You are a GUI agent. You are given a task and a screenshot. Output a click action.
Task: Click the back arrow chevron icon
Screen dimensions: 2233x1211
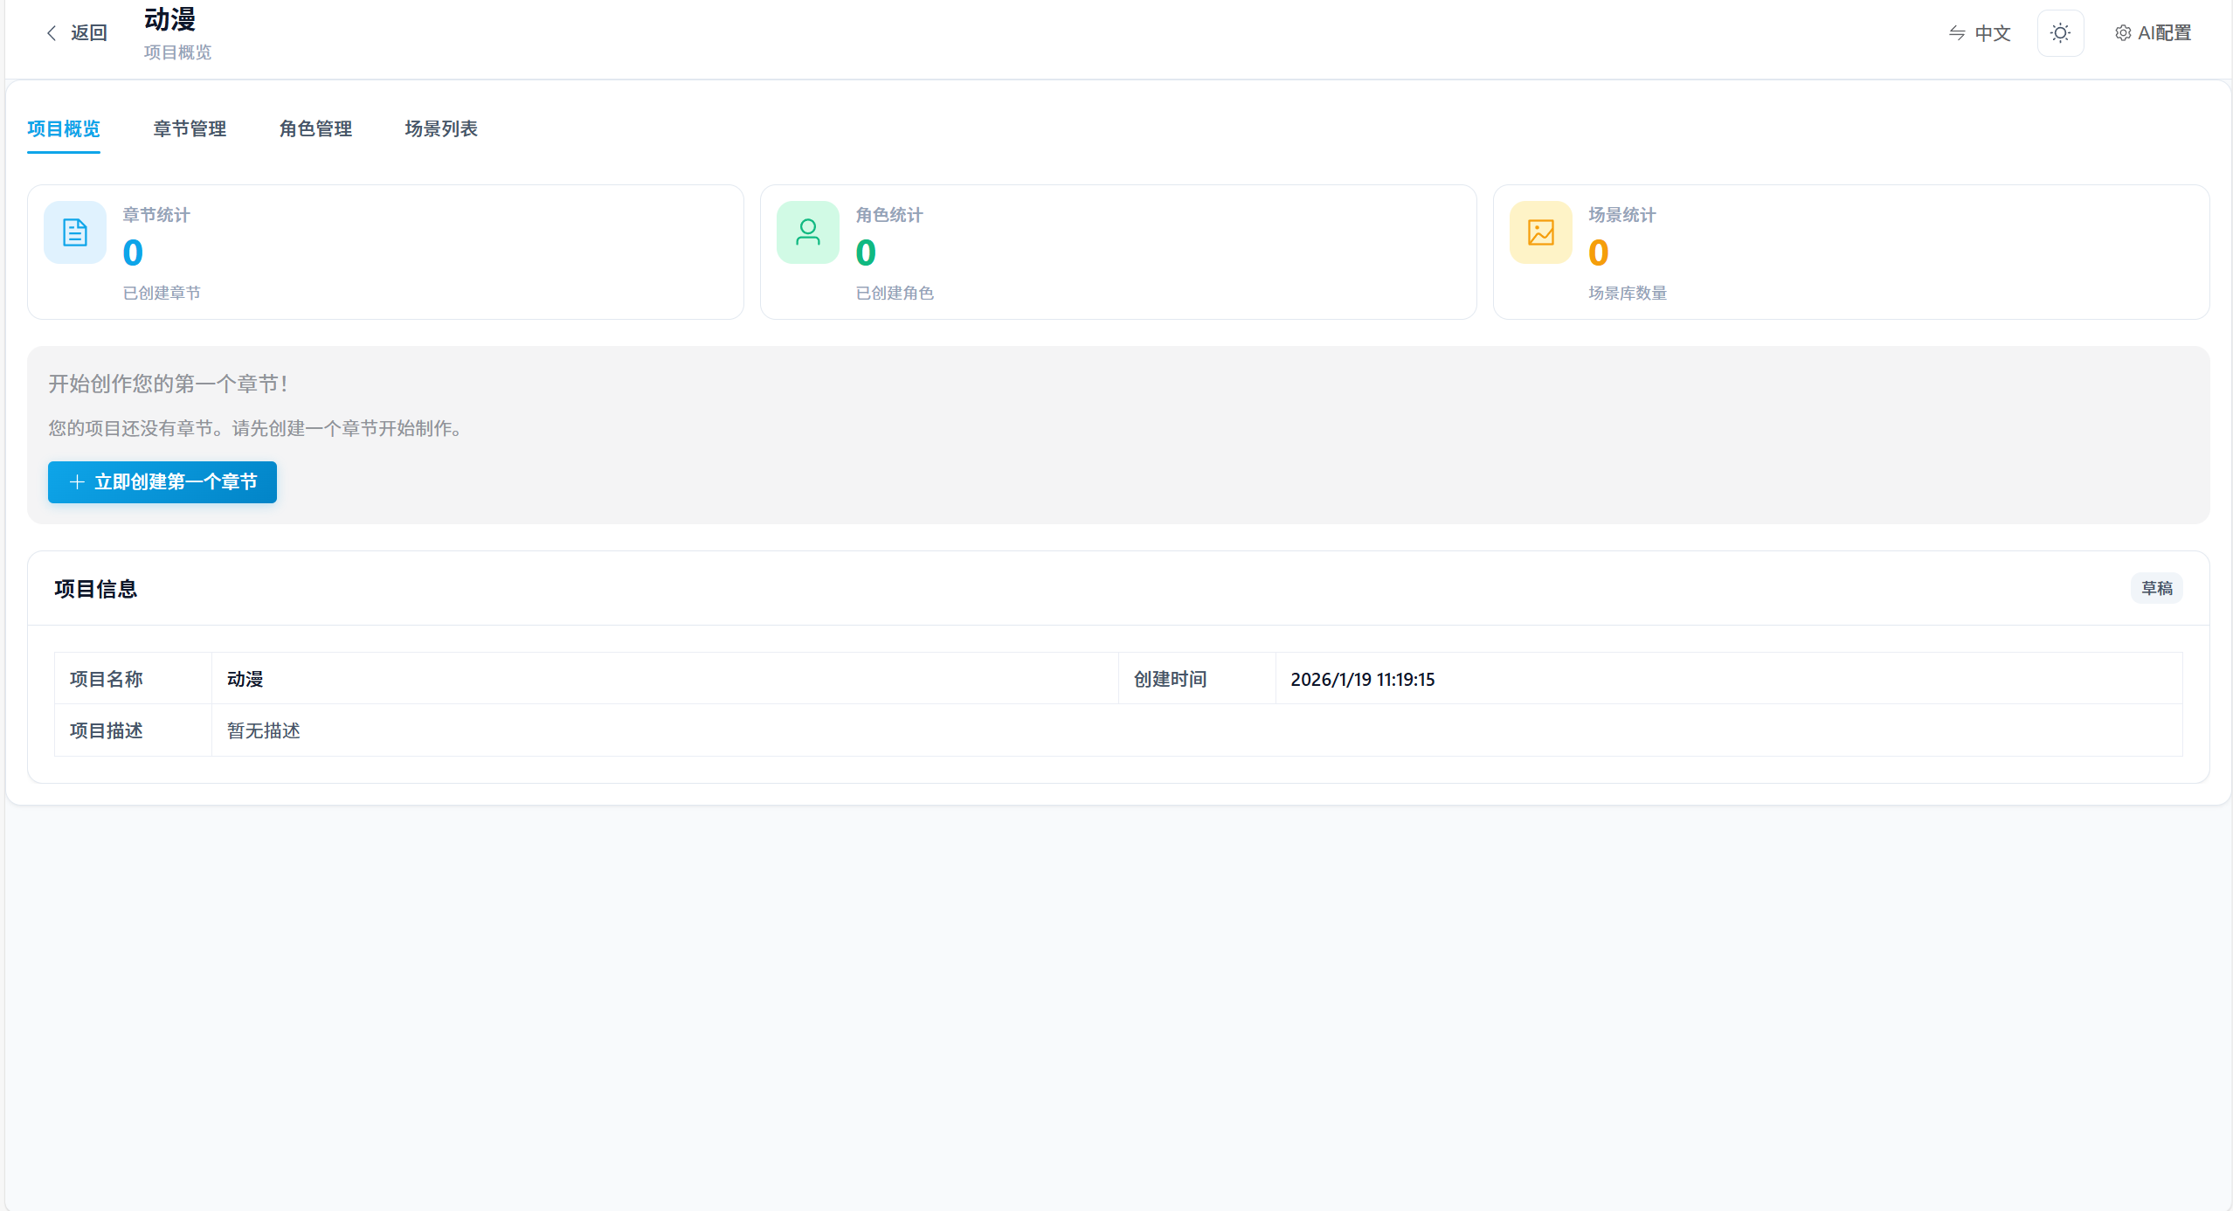(x=52, y=33)
